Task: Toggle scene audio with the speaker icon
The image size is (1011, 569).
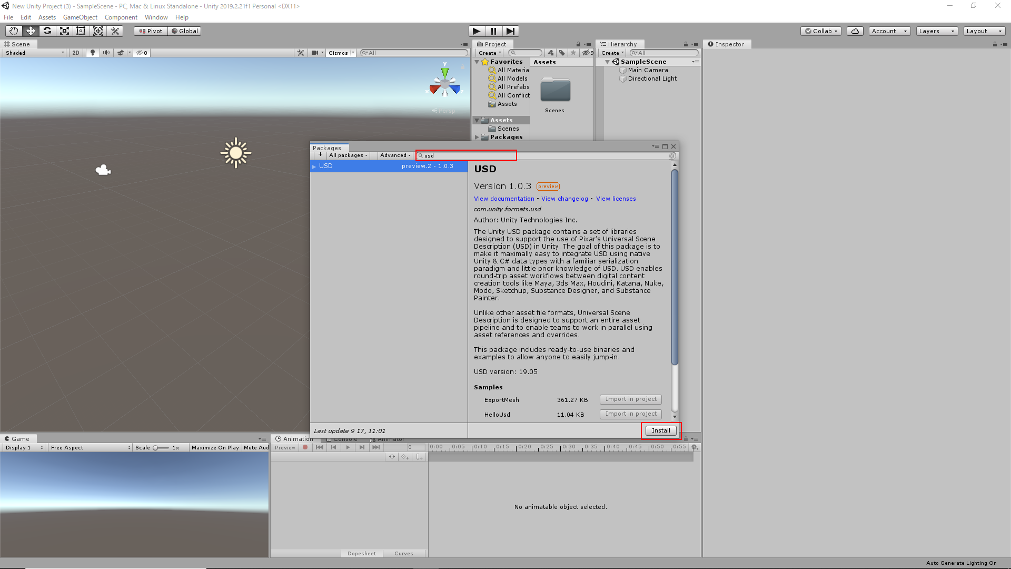Action: click(106, 53)
